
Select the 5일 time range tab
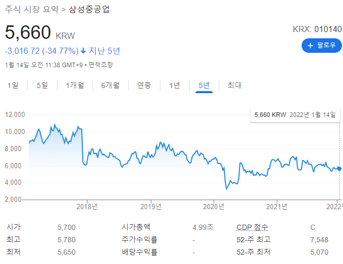click(42, 85)
